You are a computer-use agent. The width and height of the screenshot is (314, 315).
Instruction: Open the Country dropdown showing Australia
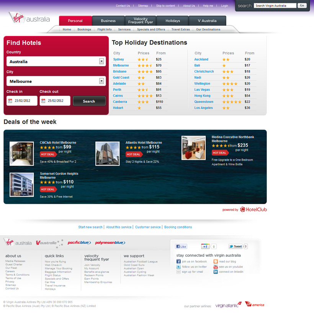[x=56, y=61]
